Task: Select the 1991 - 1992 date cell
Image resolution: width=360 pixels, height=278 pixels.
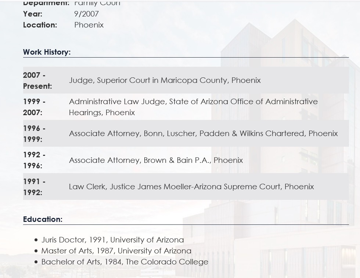Action: point(34,187)
